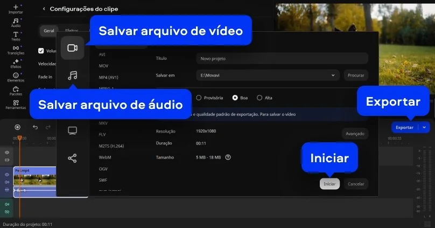Switch to the Geral tab
The height and width of the screenshot is (228, 435).
point(49,31)
